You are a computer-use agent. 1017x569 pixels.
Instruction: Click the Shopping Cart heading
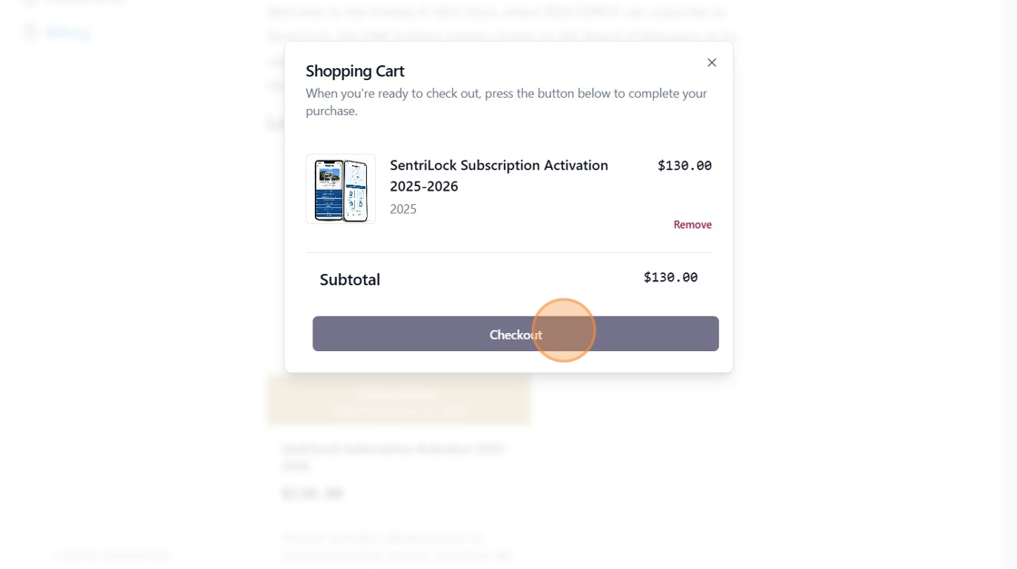click(x=355, y=71)
